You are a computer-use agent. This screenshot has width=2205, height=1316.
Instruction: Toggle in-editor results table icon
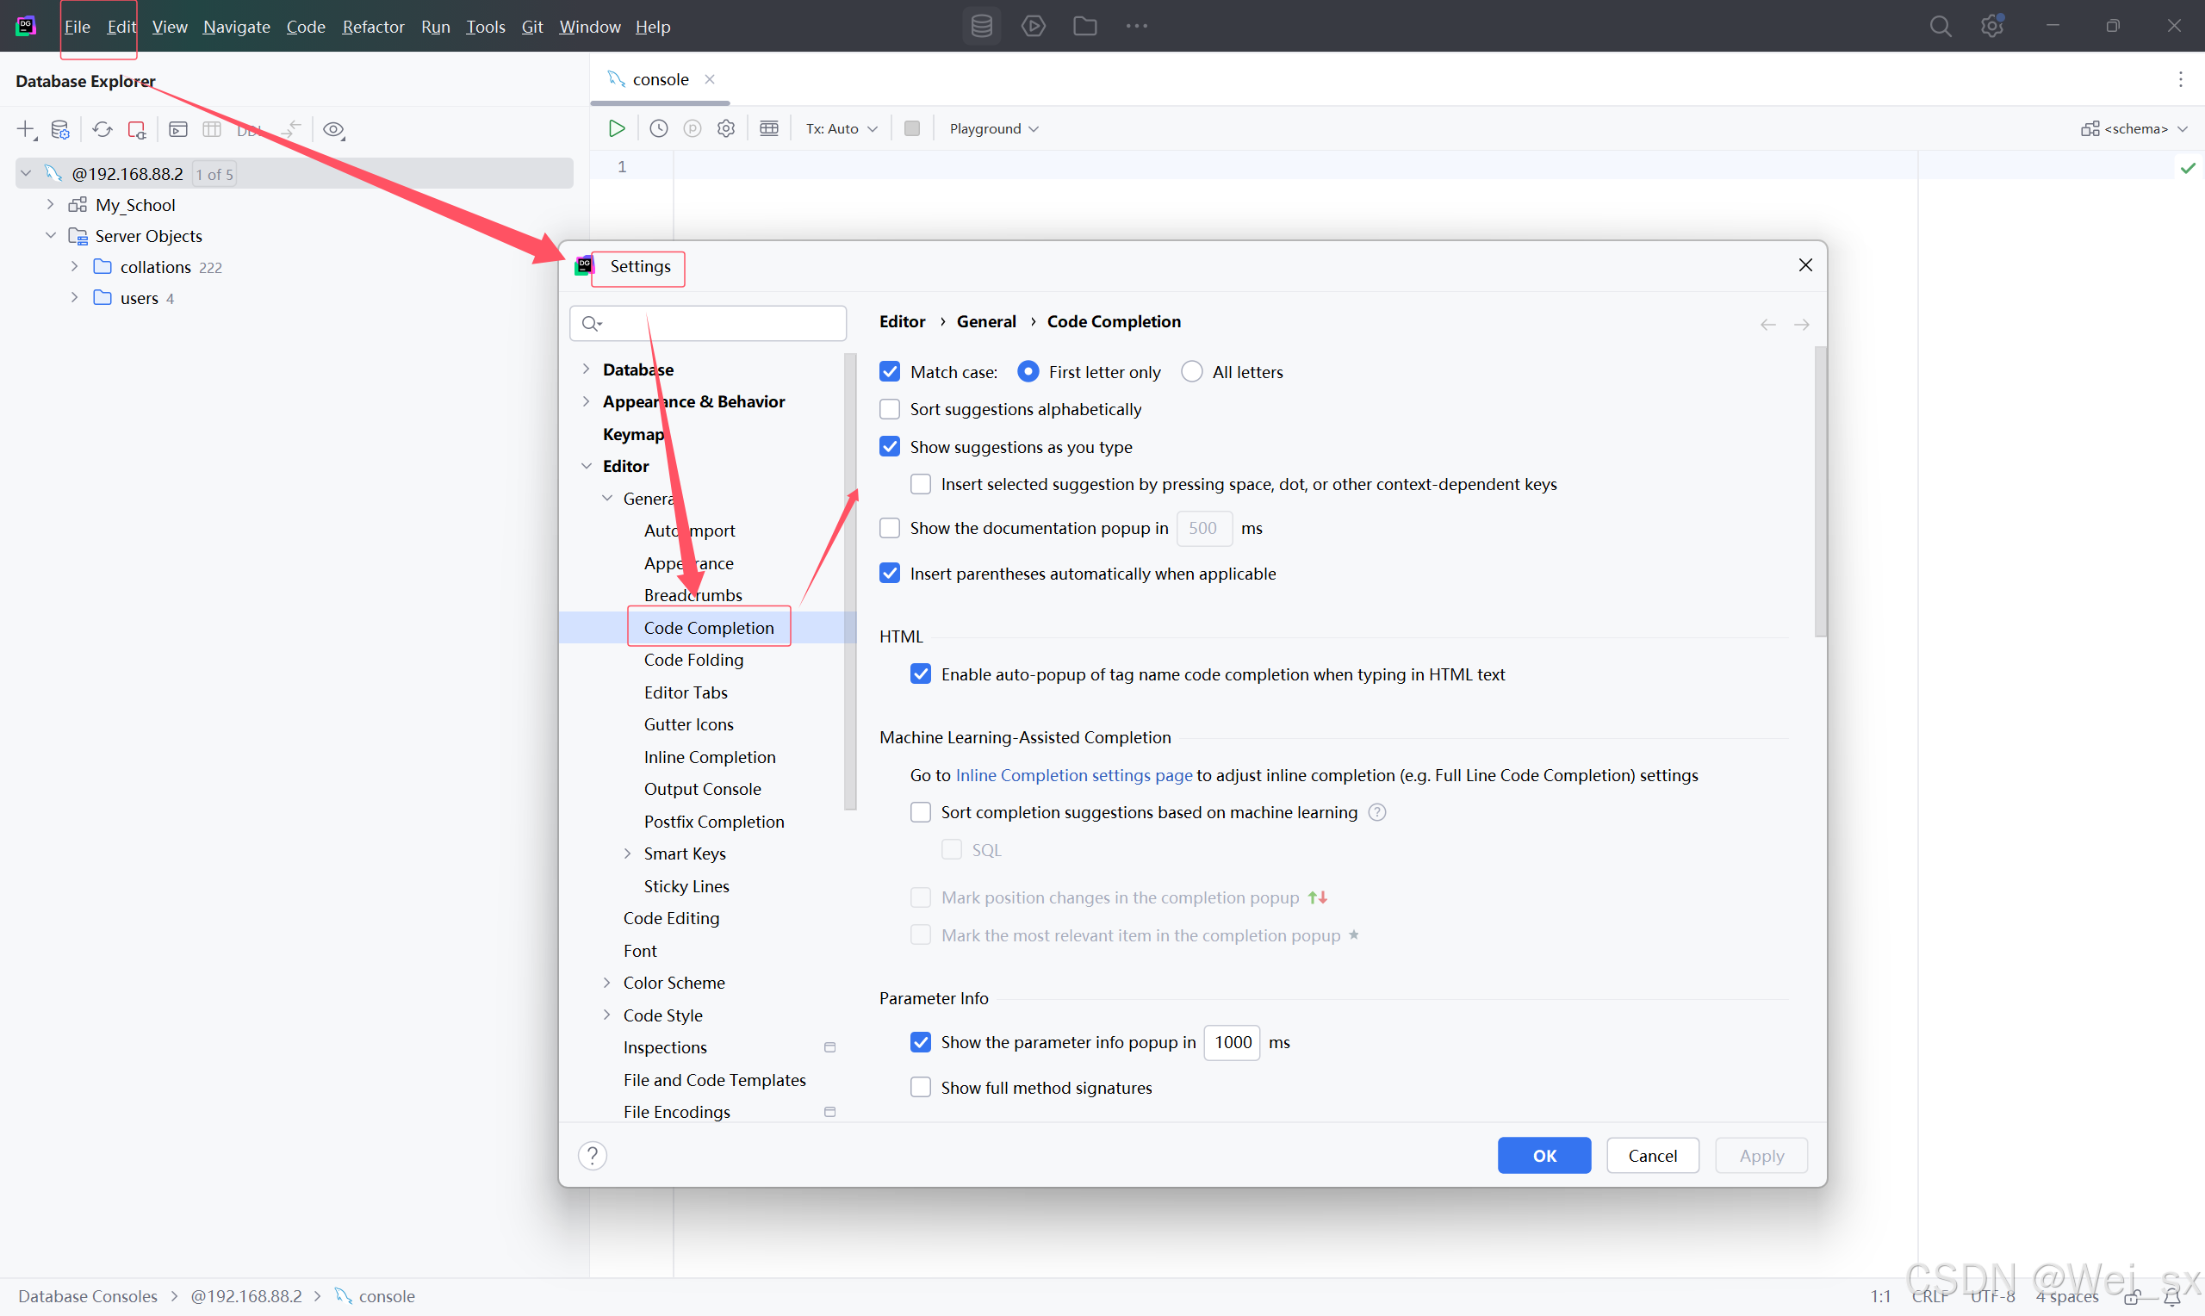click(x=768, y=128)
